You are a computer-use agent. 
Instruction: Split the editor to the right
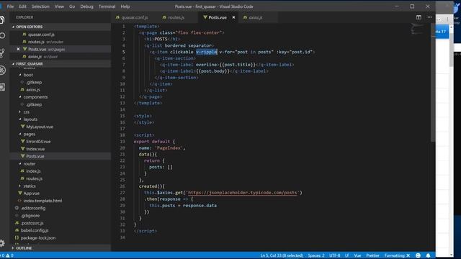[x=419, y=17]
